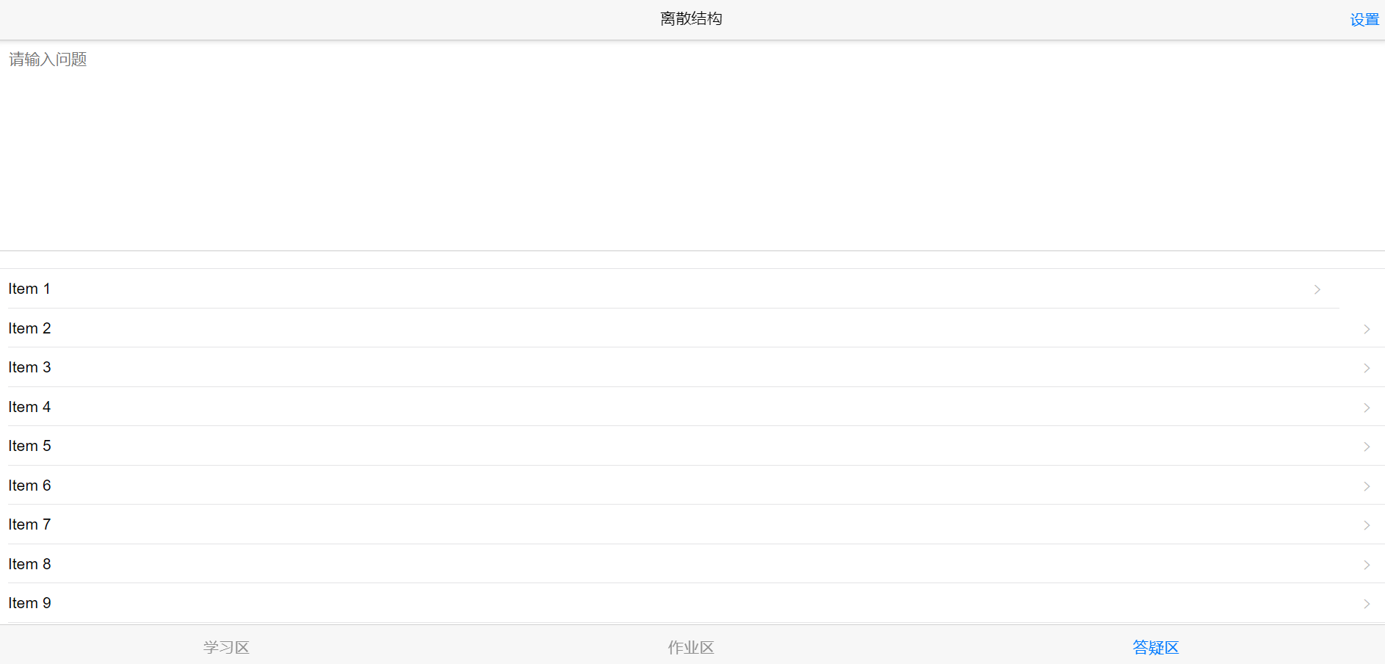This screenshot has height=664, width=1385.
Task: Open the chevron arrow for Item 4
Action: coord(1367,408)
